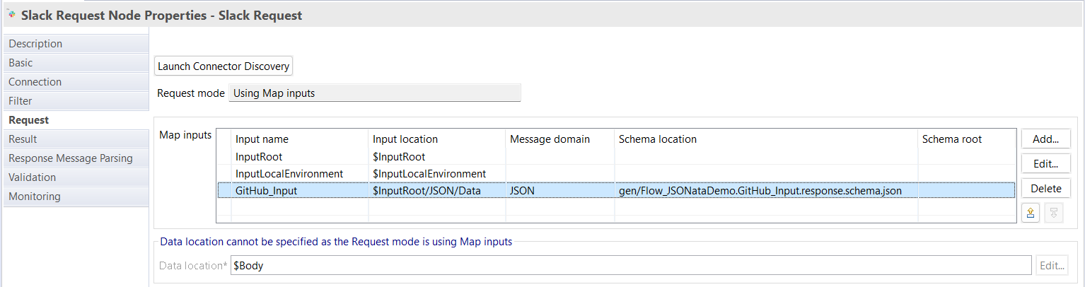Screen dimensions: 1085x287
Task: Go to the Result tab
Action: (75, 139)
